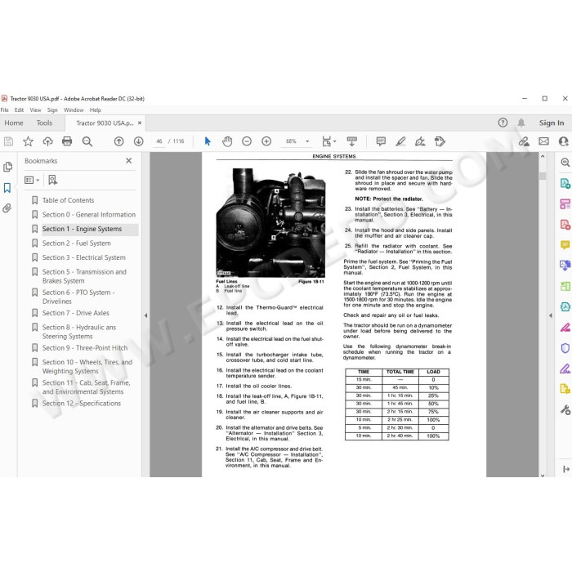Click the Sign In button
This screenshot has height=572, width=572.
(552, 123)
